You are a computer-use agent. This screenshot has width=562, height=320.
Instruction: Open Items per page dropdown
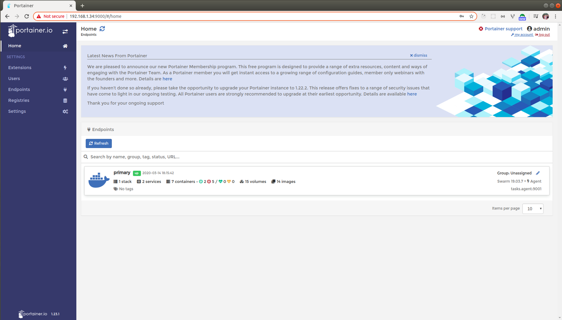tap(533, 209)
